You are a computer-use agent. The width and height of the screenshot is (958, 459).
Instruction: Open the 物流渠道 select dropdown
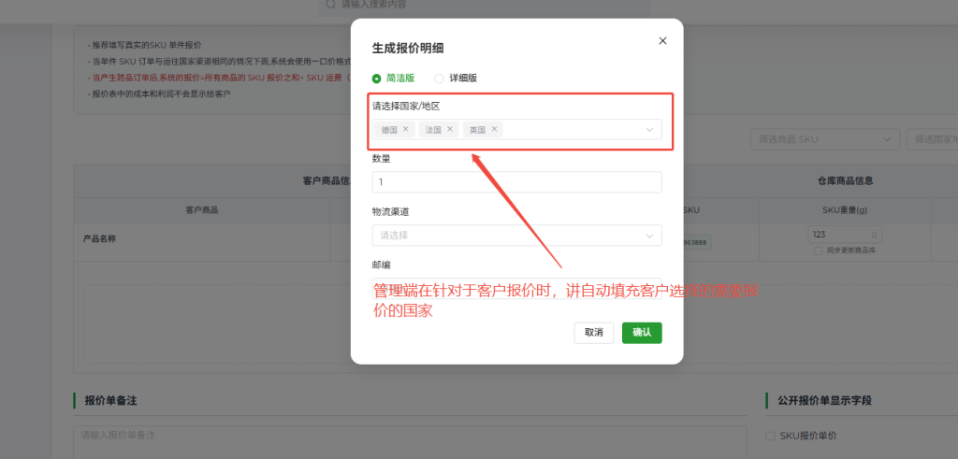(x=516, y=236)
